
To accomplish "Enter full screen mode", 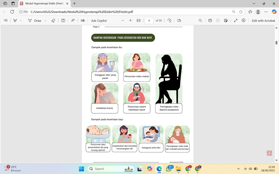I will pyautogui.click(x=236, y=20).
